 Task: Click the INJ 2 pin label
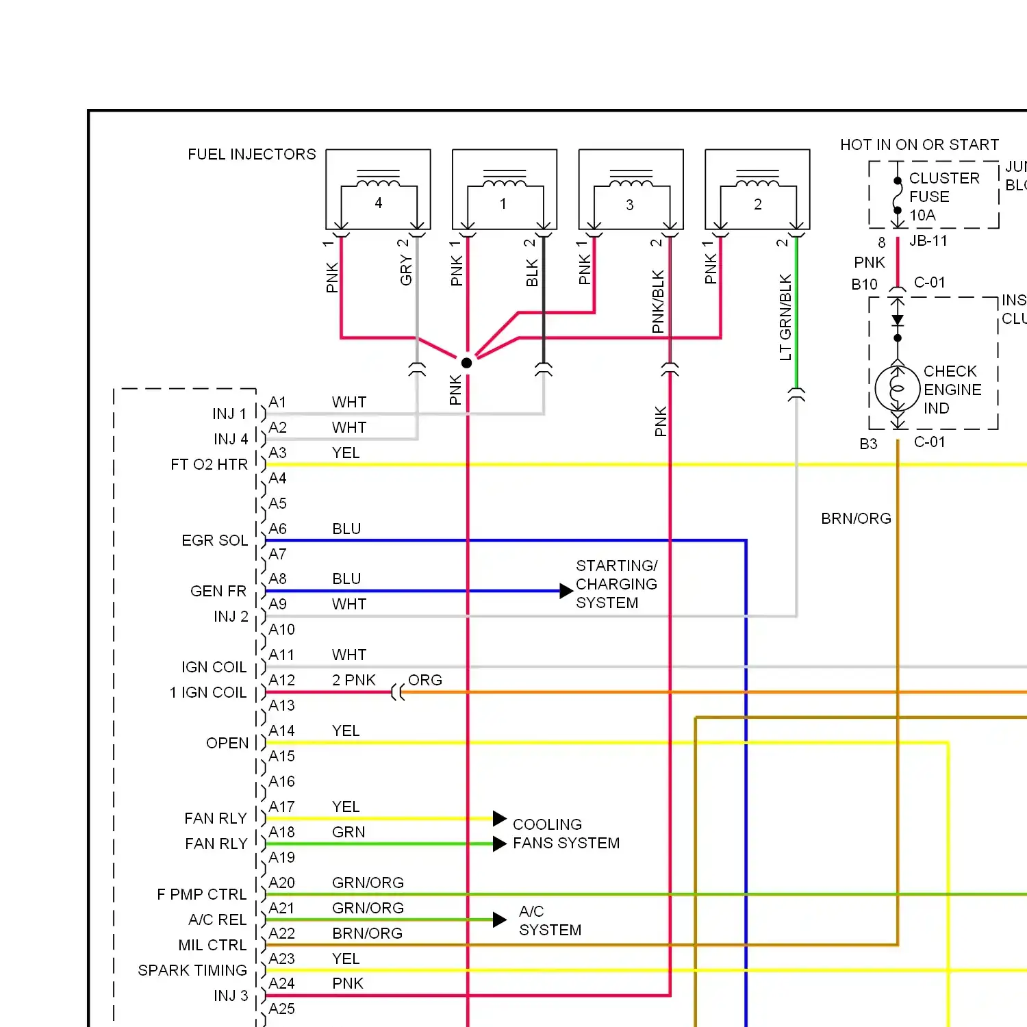(231, 617)
